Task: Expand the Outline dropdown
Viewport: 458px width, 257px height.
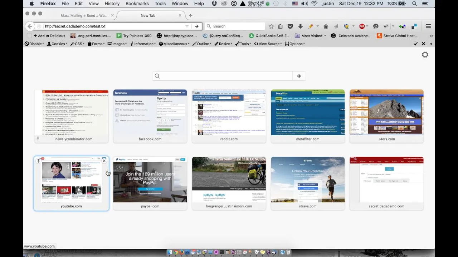Action: tap(202, 44)
